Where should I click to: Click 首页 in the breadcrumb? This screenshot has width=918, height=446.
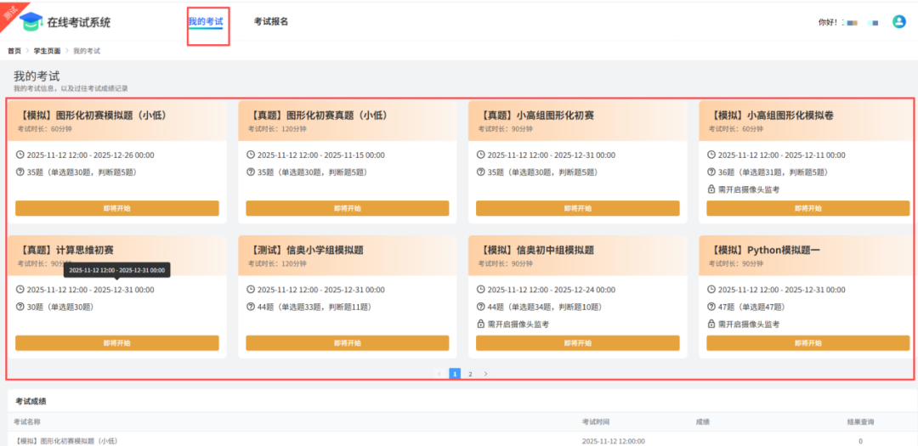(x=14, y=51)
